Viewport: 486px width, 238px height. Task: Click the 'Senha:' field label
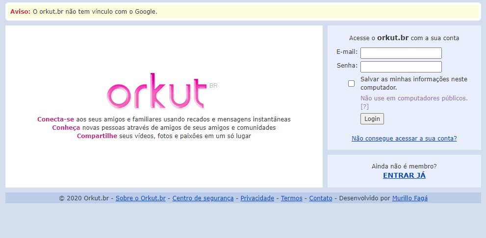click(347, 66)
